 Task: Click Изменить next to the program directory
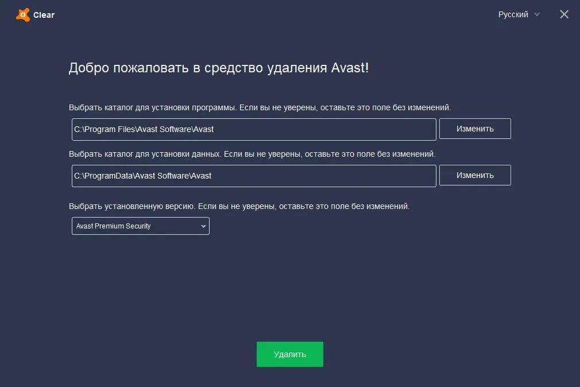coord(475,129)
